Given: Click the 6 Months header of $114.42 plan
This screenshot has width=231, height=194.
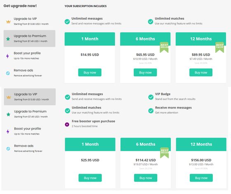Looking at the screenshot, I should 146,144.
